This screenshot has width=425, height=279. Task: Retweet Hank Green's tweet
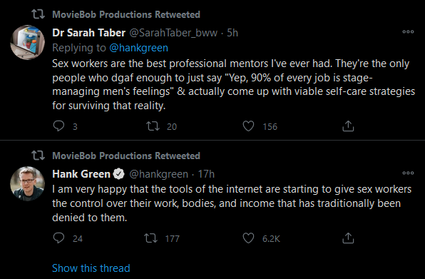(150, 238)
